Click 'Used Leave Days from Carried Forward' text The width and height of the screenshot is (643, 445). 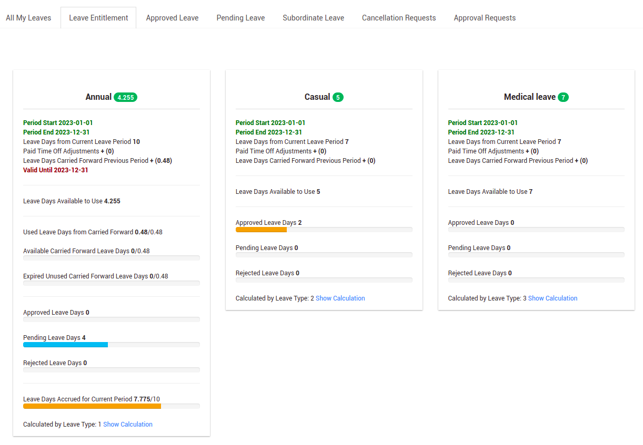point(78,232)
